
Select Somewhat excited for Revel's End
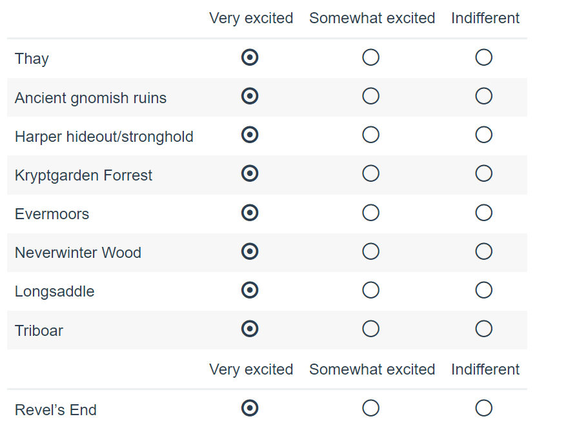tap(370, 408)
